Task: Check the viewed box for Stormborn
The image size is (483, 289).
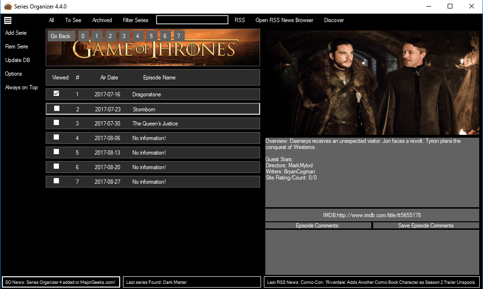Action: pyautogui.click(x=57, y=109)
